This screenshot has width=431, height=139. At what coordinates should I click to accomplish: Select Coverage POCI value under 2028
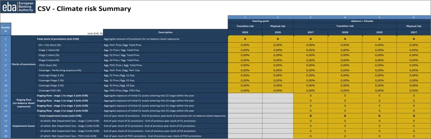click(x=345, y=90)
